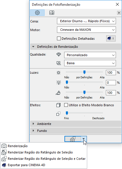Switch to the size settings tab icon
The height and width of the screenshot is (169, 122).
52,13
